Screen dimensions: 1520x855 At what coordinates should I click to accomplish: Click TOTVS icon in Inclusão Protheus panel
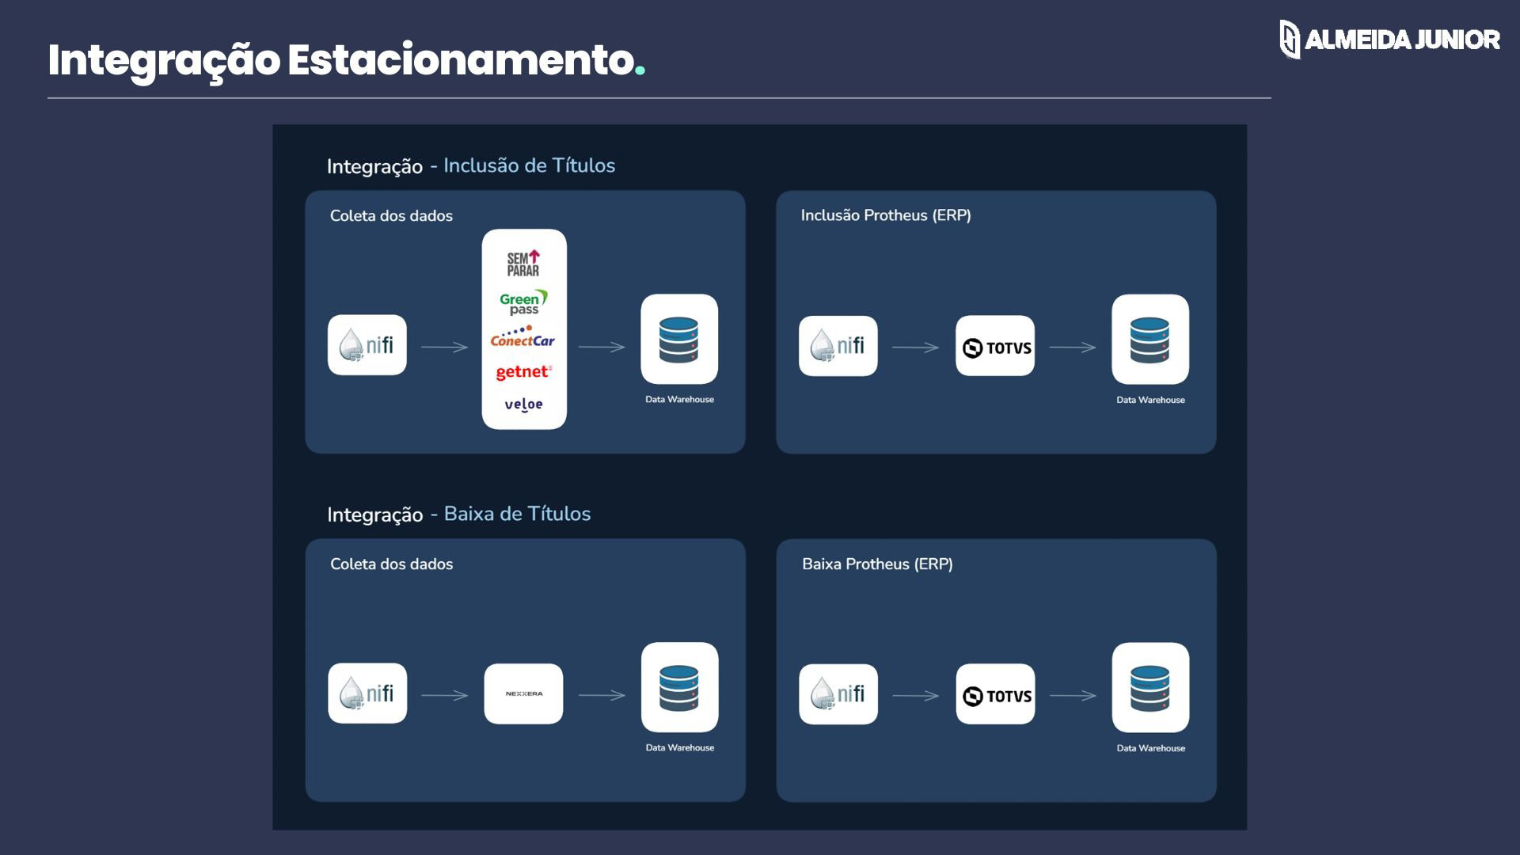(x=995, y=346)
